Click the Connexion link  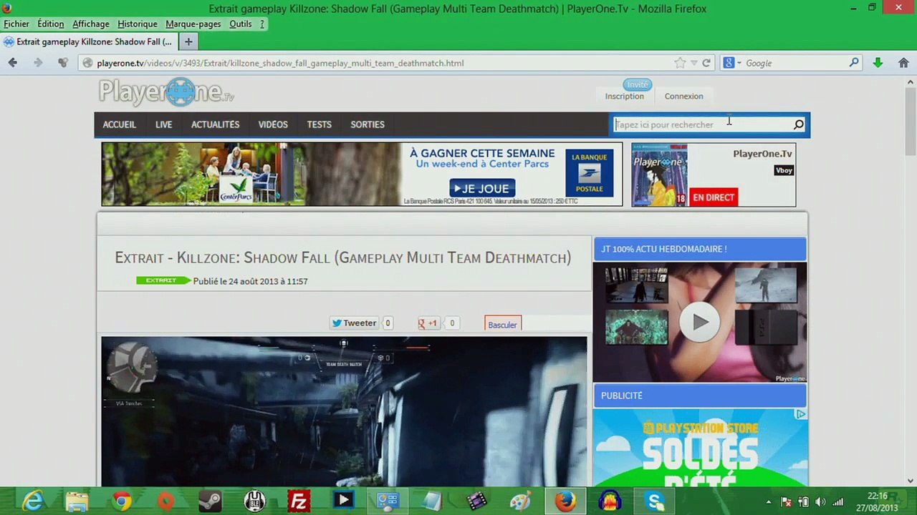683,96
